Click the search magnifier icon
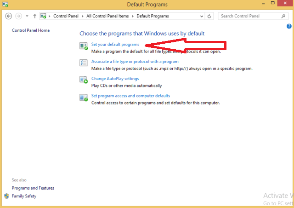 283,16
